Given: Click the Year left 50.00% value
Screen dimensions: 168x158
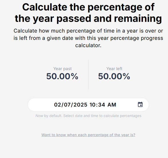Looking at the screenshot, I should tap(114, 76).
